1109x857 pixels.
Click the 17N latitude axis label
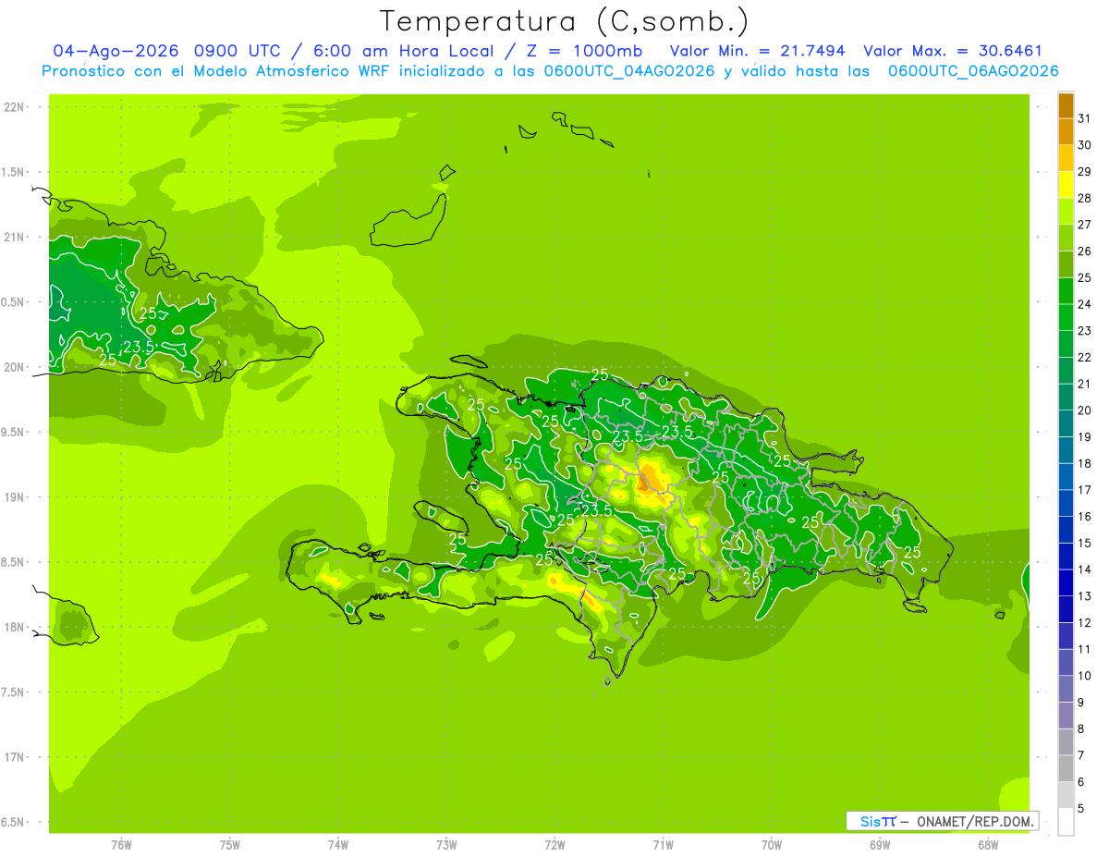[16, 757]
